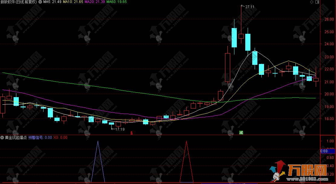The image size is (336, 184).
Task: Click 22.00 on price axis
Action: point(329,69)
